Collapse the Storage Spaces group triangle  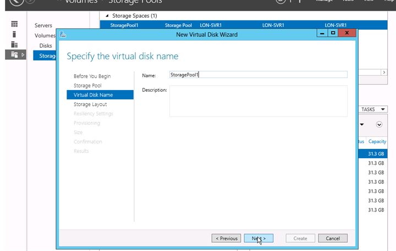[107, 15]
